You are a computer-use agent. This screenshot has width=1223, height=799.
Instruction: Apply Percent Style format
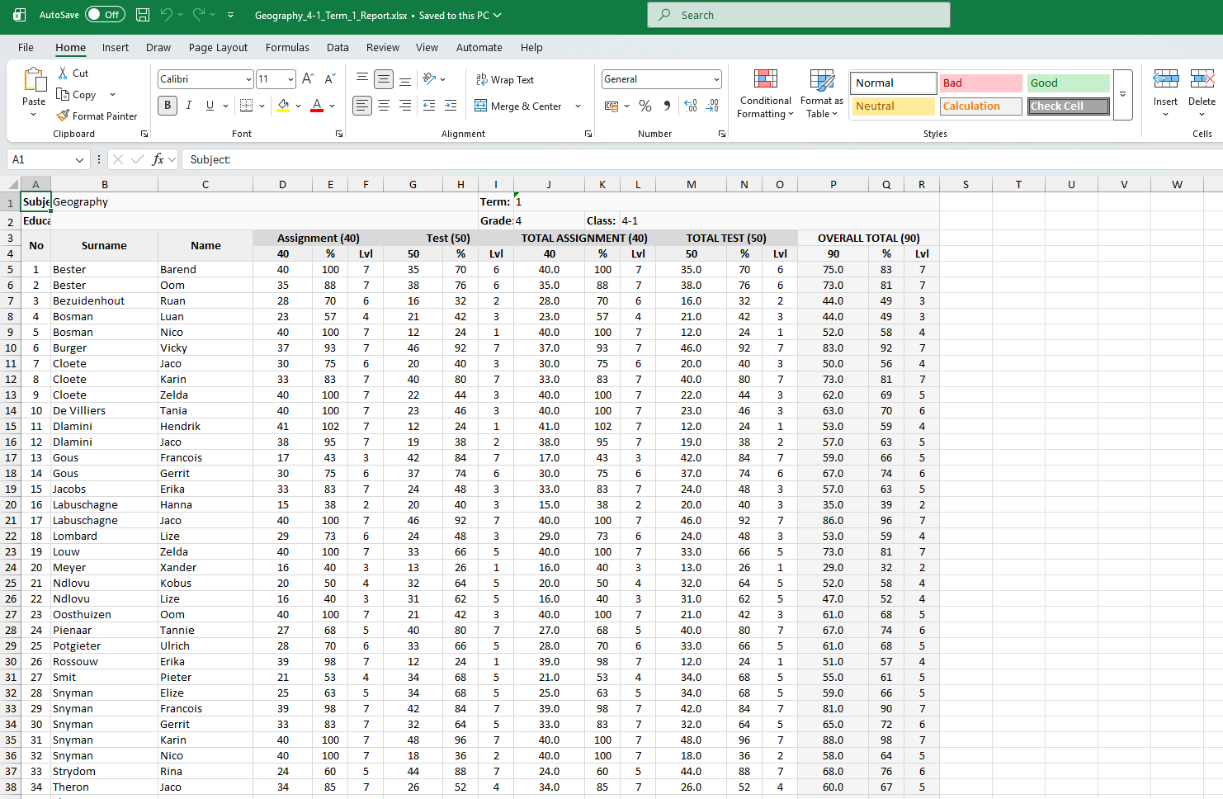pos(645,106)
